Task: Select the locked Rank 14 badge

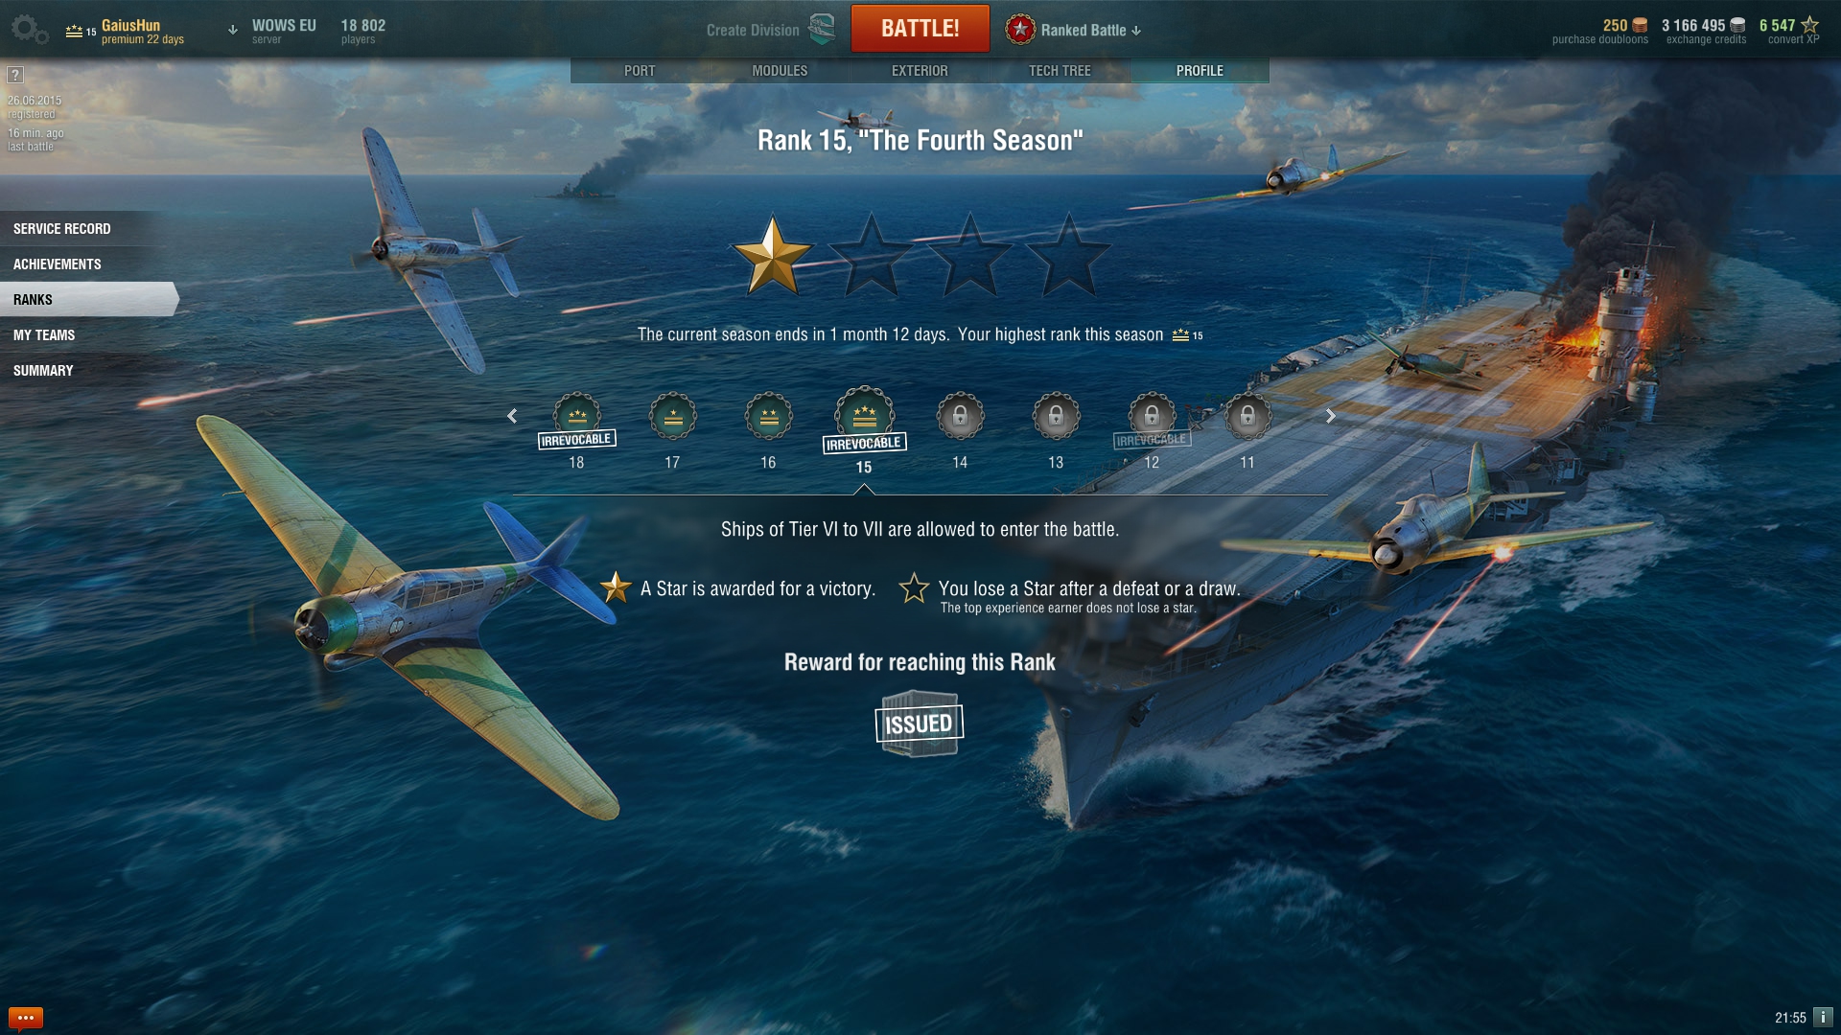Action: click(x=960, y=417)
